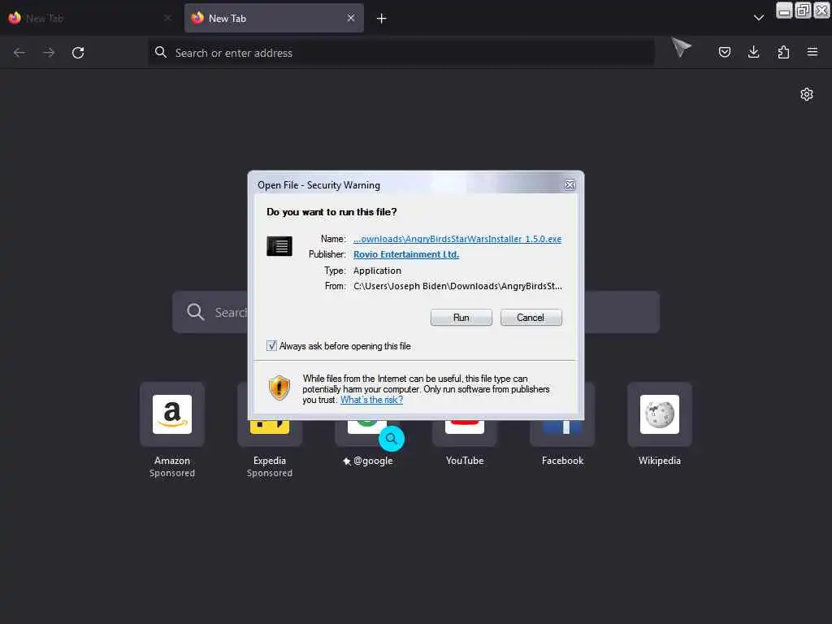Click the security shield warning icon
Image resolution: width=832 pixels, height=624 pixels.
pos(279,388)
